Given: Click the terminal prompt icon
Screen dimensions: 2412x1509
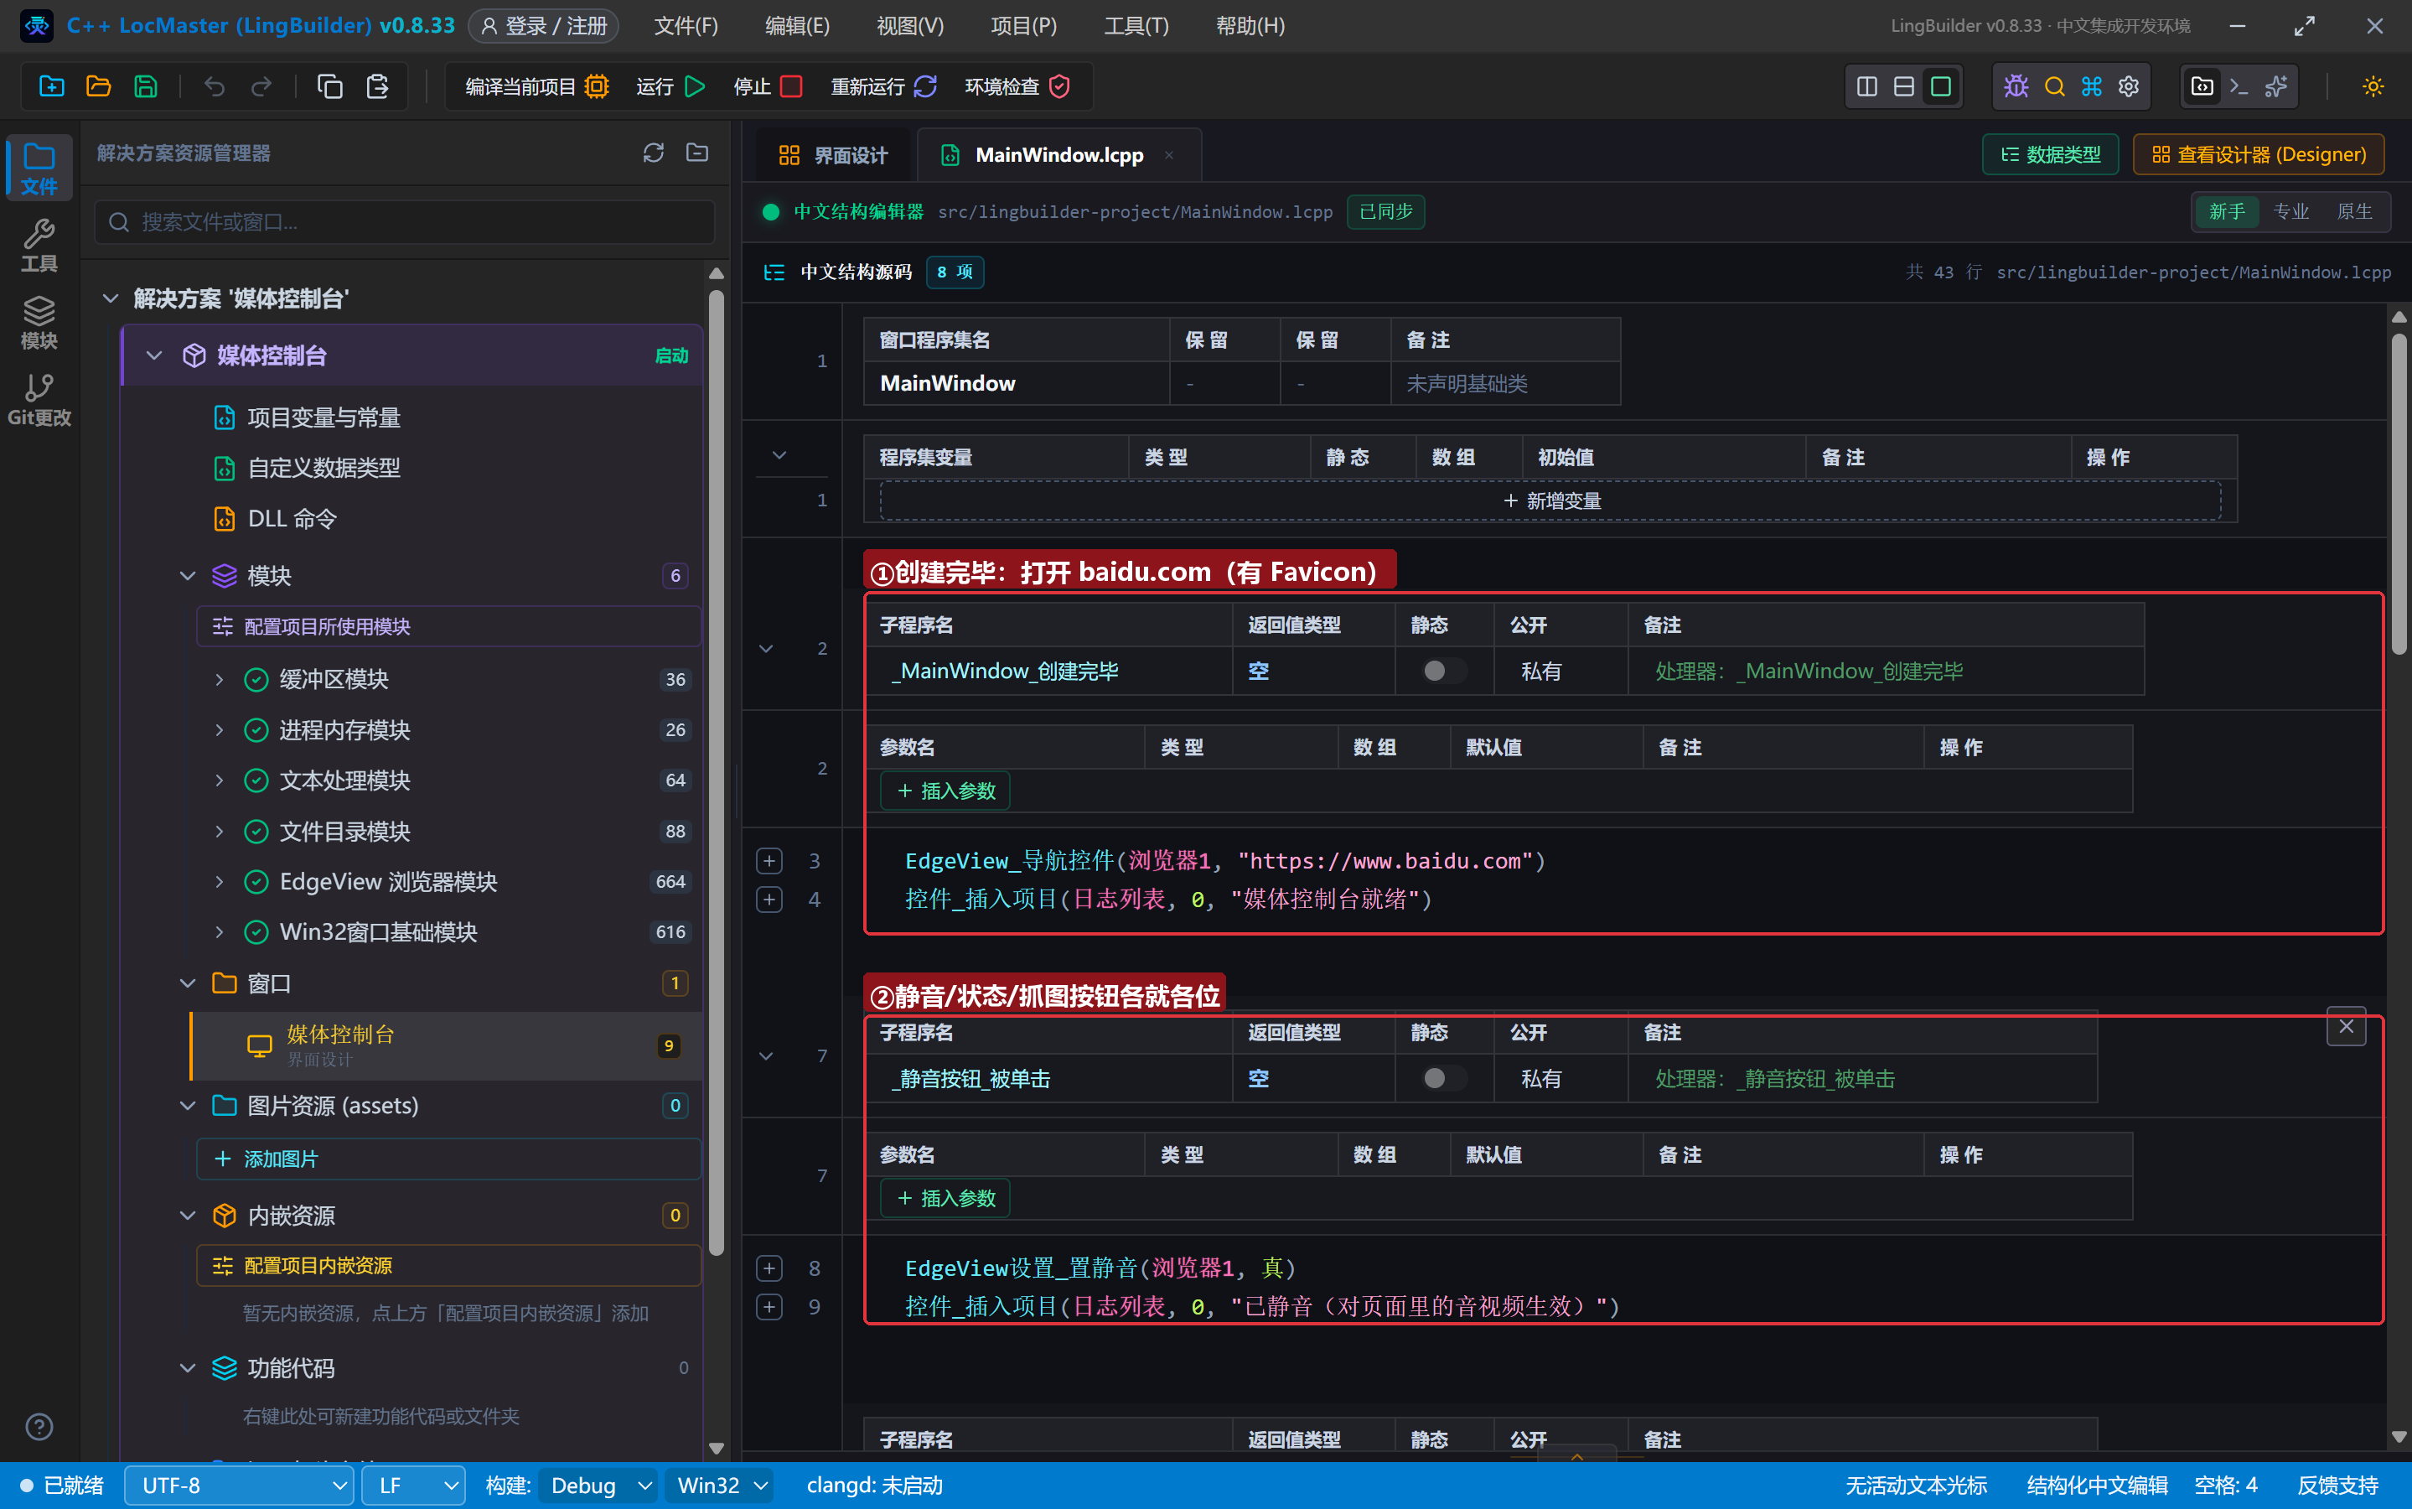Looking at the screenshot, I should tap(2239, 87).
